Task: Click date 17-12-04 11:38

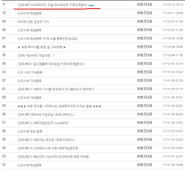Action: point(173,55)
